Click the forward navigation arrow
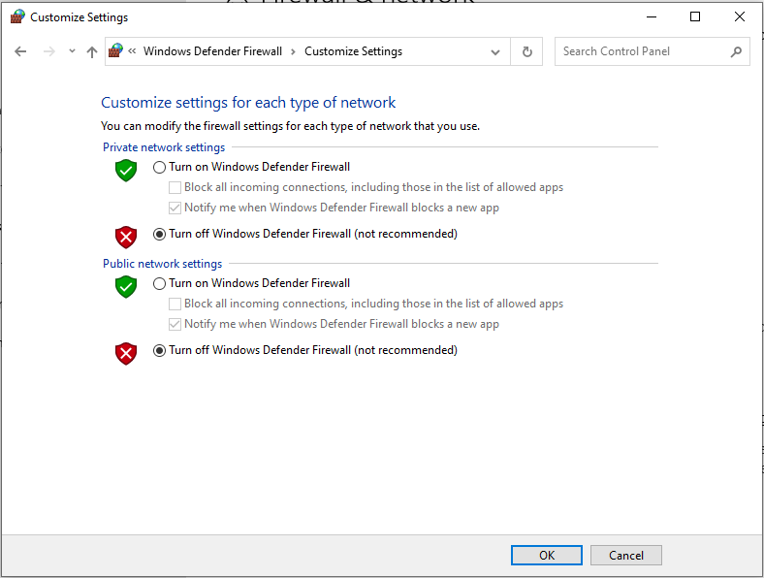Image resolution: width=764 pixels, height=578 pixels. 49,51
